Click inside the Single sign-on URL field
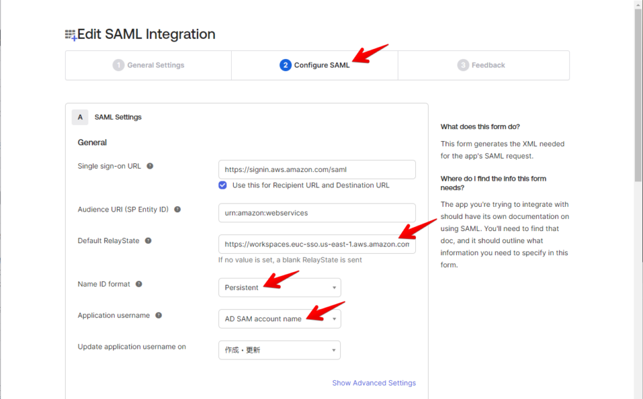The width and height of the screenshot is (643, 399). (316, 169)
